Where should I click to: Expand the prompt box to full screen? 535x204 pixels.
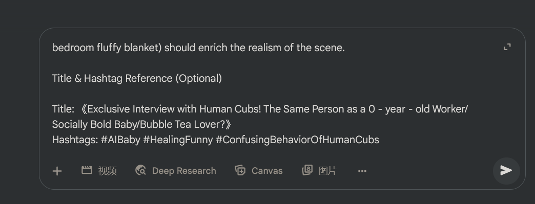coord(507,47)
